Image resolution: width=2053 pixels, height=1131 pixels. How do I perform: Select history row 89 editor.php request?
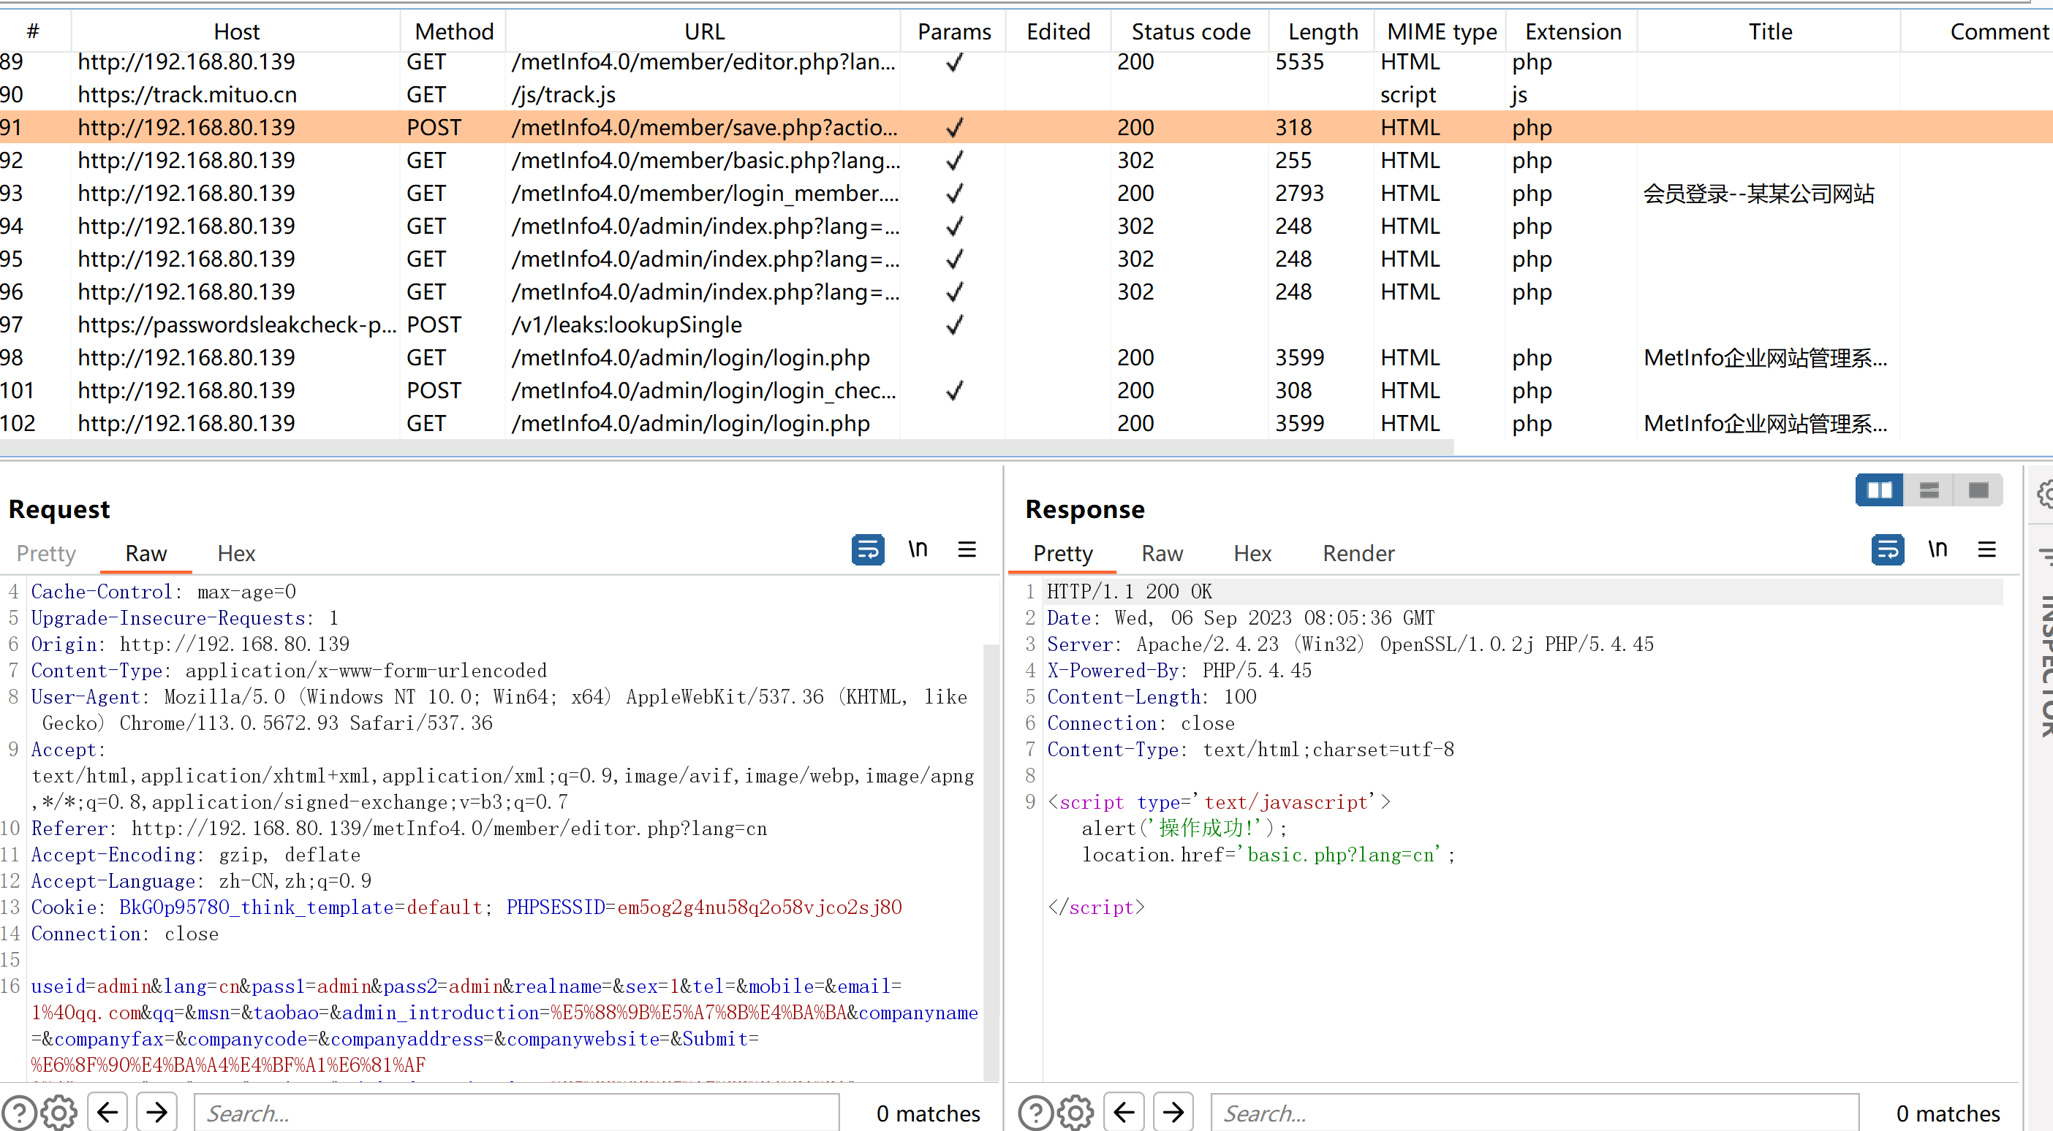[1026, 62]
